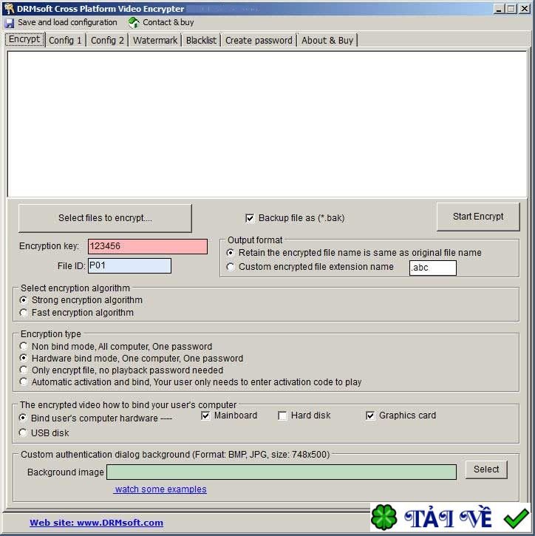Close the Video Encrypter window
Image resolution: width=535 pixels, height=536 pixels.
[525, 9]
